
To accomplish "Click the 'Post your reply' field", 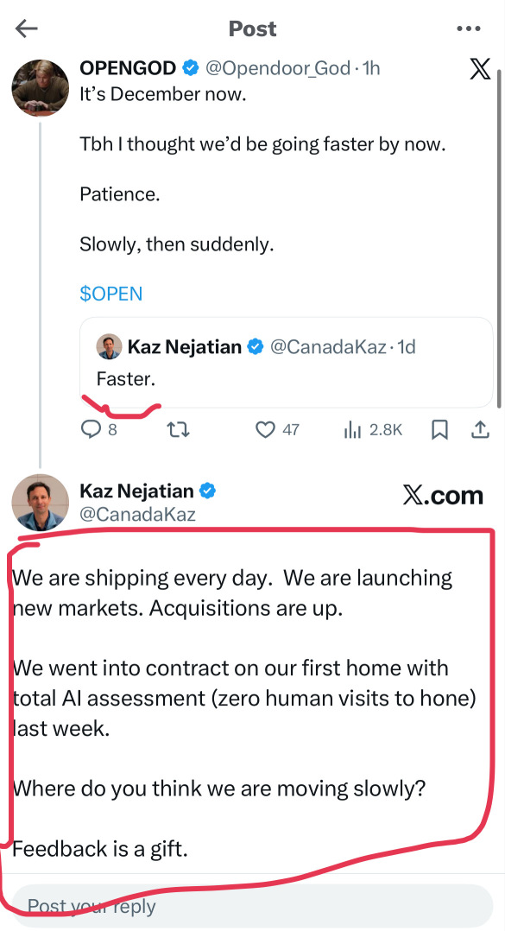I will [x=252, y=906].
